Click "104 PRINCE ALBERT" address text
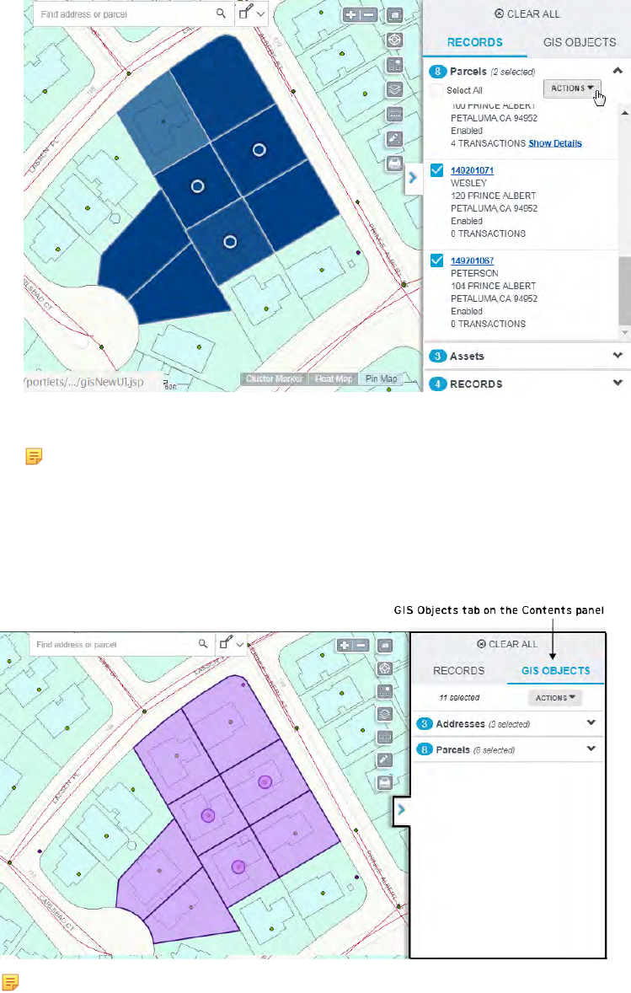Viewport: 631px width, 993px height. click(493, 286)
